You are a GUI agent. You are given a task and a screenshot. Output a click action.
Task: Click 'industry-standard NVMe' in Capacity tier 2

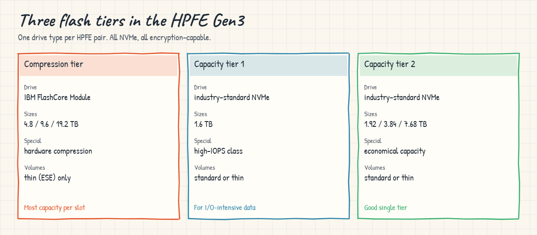tap(402, 97)
